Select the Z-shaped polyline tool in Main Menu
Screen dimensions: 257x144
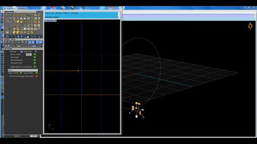pos(14,15)
